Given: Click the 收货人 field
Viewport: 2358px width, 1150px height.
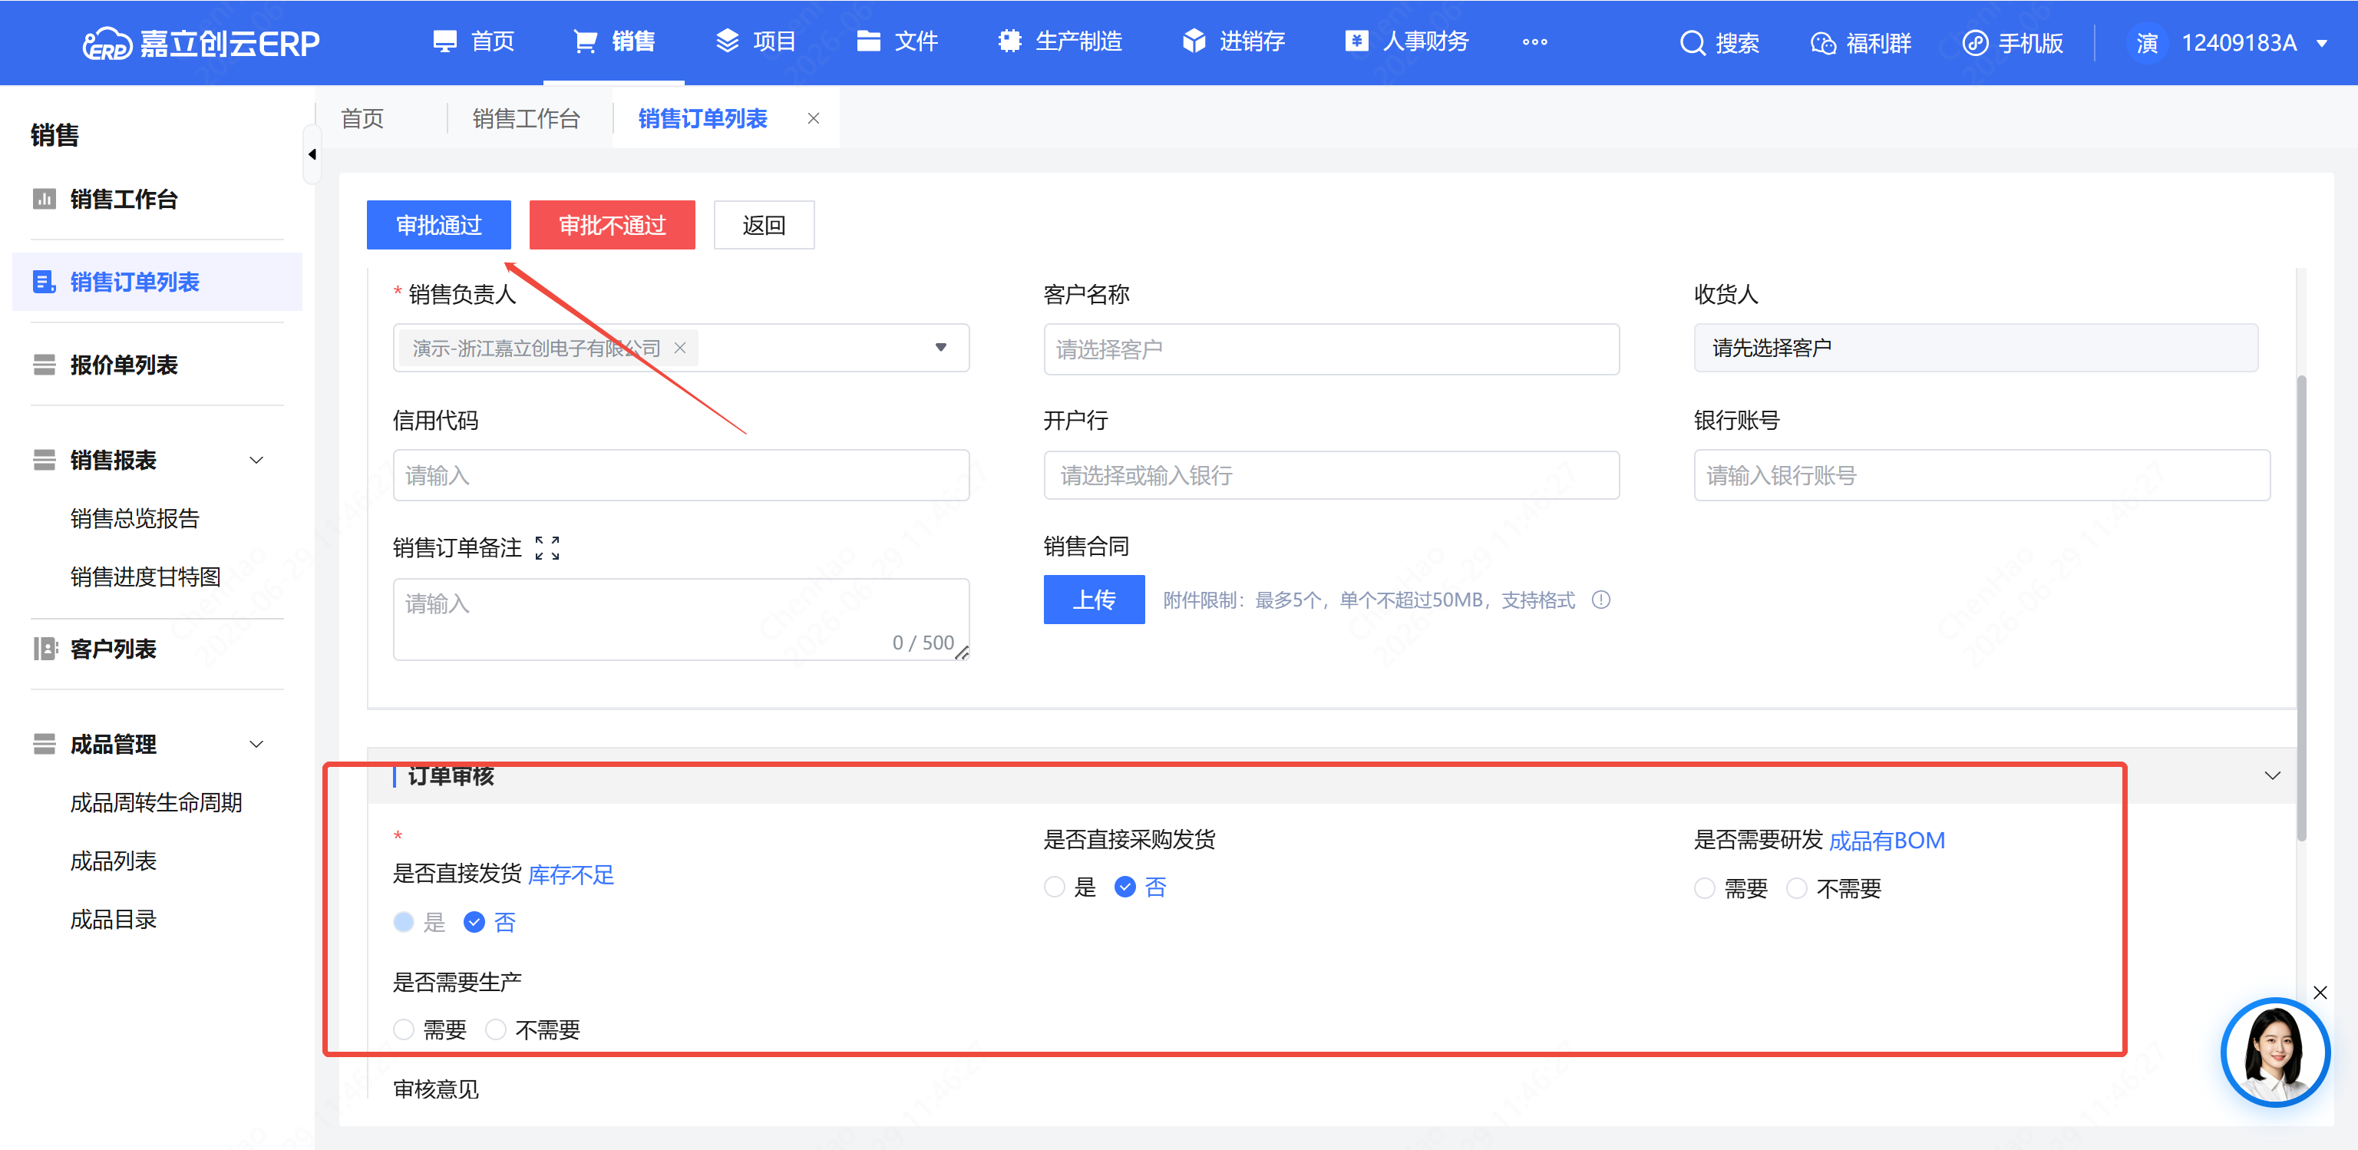Looking at the screenshot, I should pos(1976,348).
